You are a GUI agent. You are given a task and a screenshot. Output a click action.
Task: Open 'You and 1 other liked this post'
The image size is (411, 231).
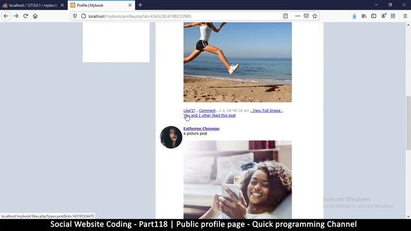[x=209, y=116]
